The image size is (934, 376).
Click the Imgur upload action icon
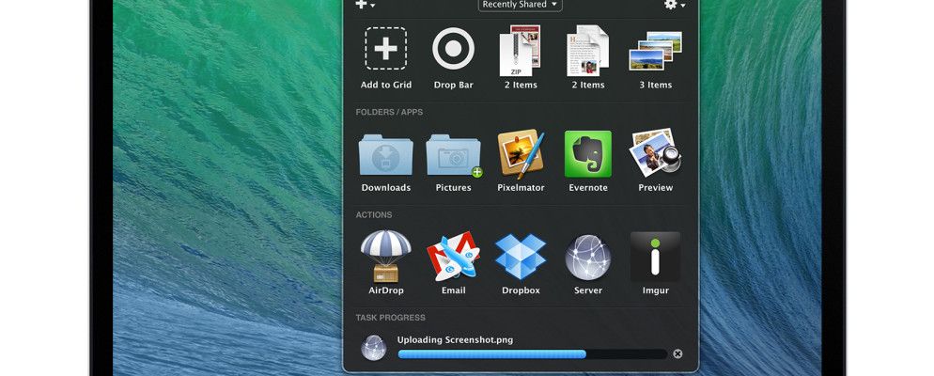[x=655, y=256]
